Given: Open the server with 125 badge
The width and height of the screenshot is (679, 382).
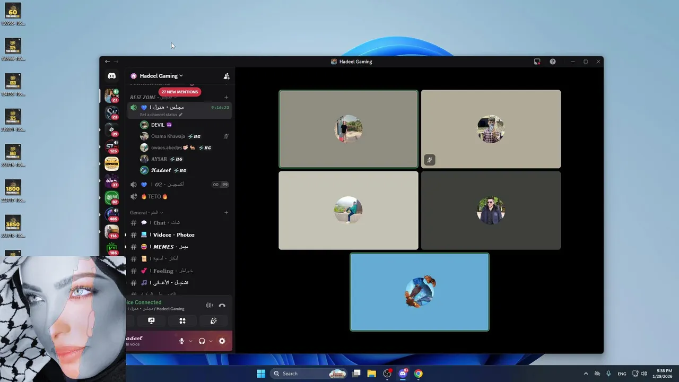Looking at the screenshot, I should point(111,146).
